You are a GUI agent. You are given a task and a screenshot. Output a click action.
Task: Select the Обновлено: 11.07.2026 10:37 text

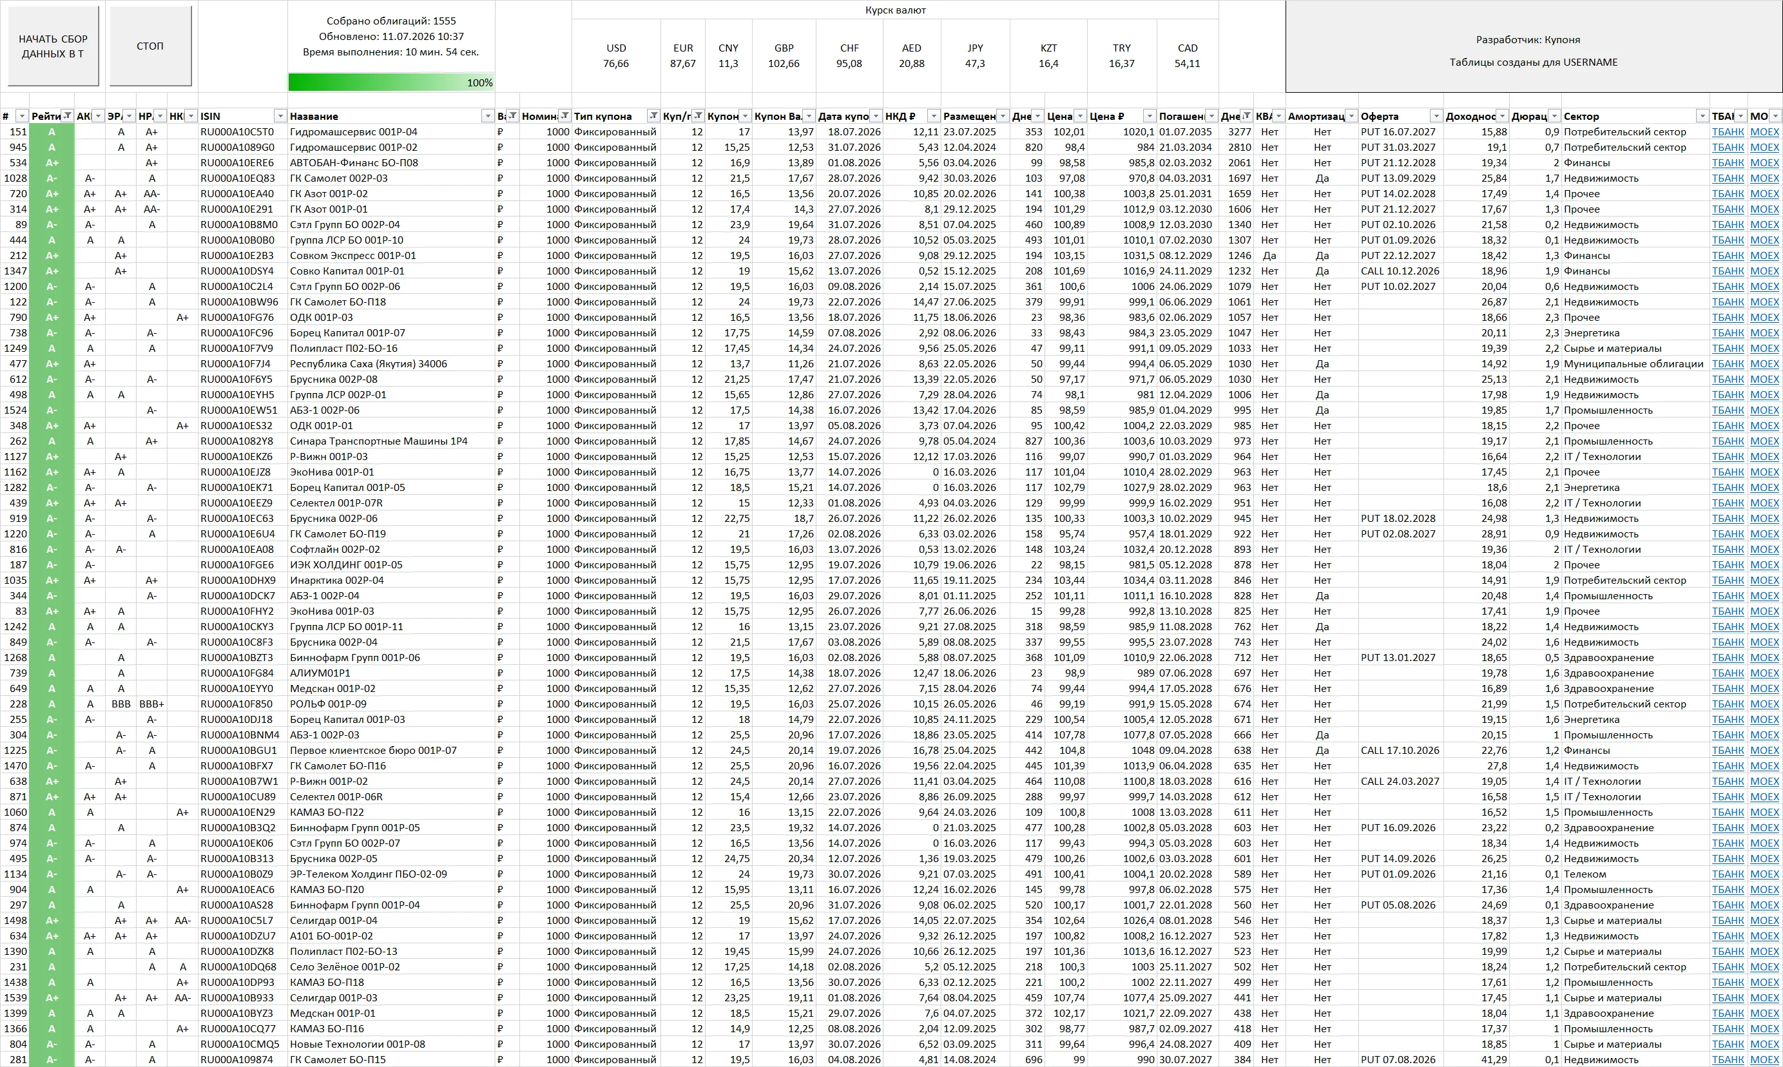point(391,37)
